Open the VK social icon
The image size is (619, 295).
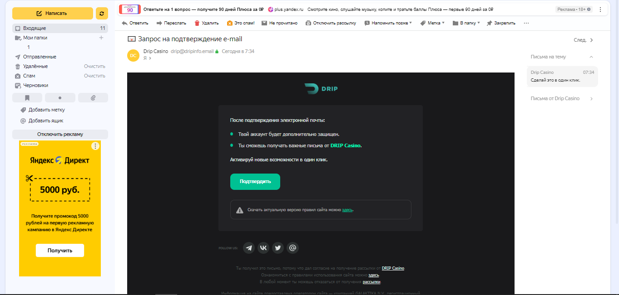[x=263, y=248]
